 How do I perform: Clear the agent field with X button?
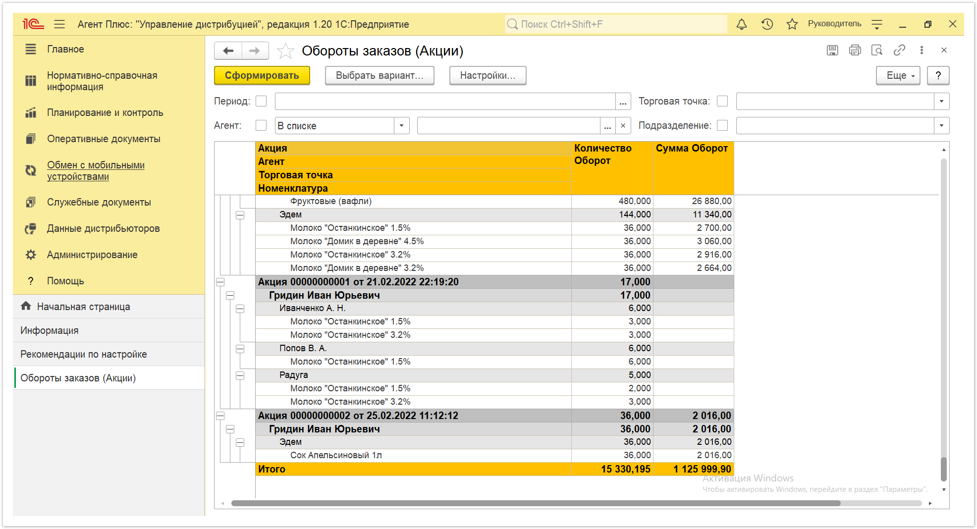[623, 125]
